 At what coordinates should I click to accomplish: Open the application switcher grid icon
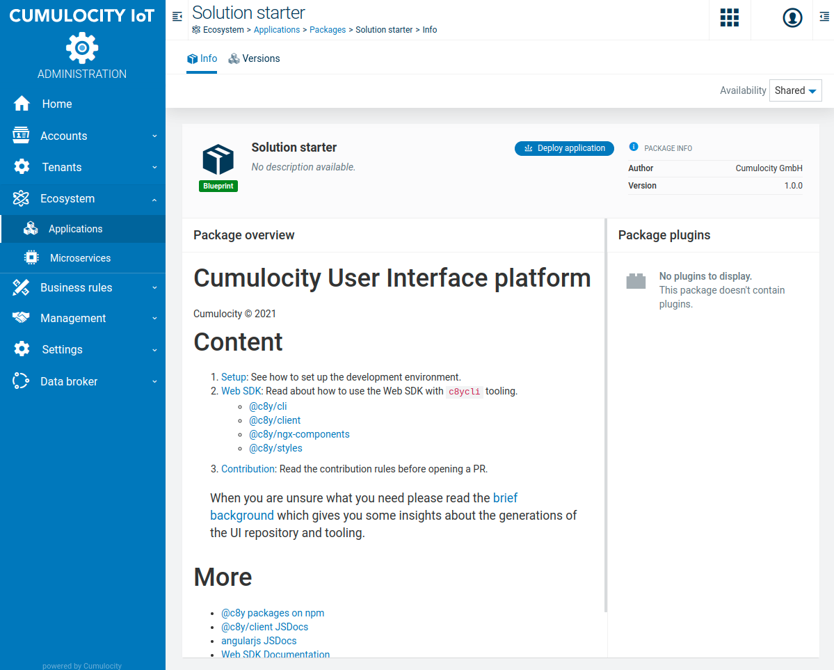pyautogui.click(x=729, y=18)
